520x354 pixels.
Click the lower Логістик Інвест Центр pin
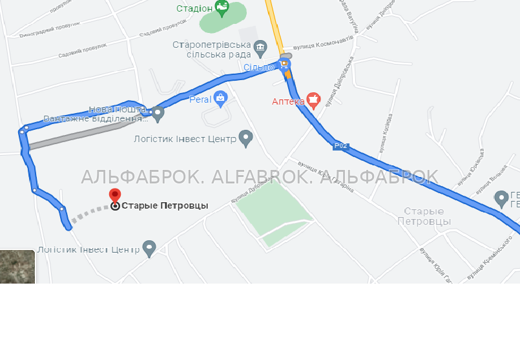tap(149, 249)
